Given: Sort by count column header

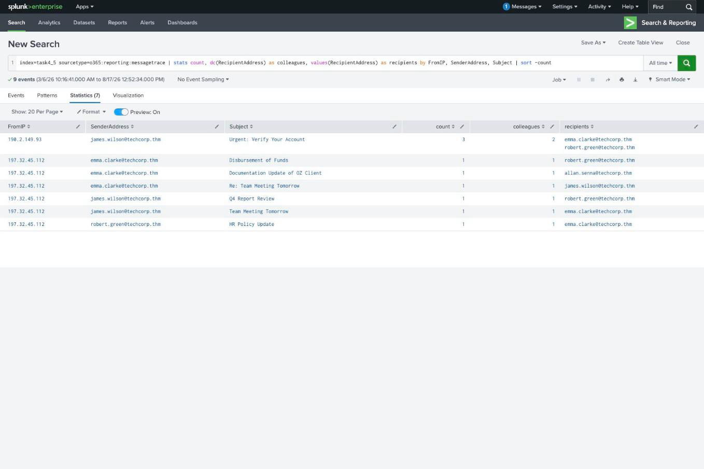Looking at the screenshot, I should (445, 126).
